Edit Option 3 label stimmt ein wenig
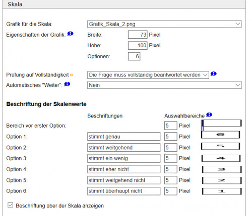 pyautogui.click(x=124, y=158)
